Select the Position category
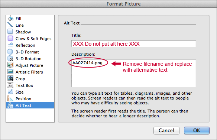The width and height of the screenshot is (217, 140). coord(30,99)
